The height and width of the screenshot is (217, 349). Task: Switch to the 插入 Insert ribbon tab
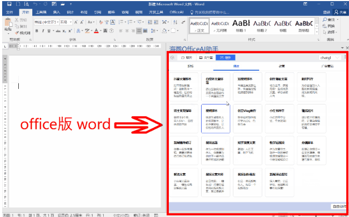click(x=56, y=12)
